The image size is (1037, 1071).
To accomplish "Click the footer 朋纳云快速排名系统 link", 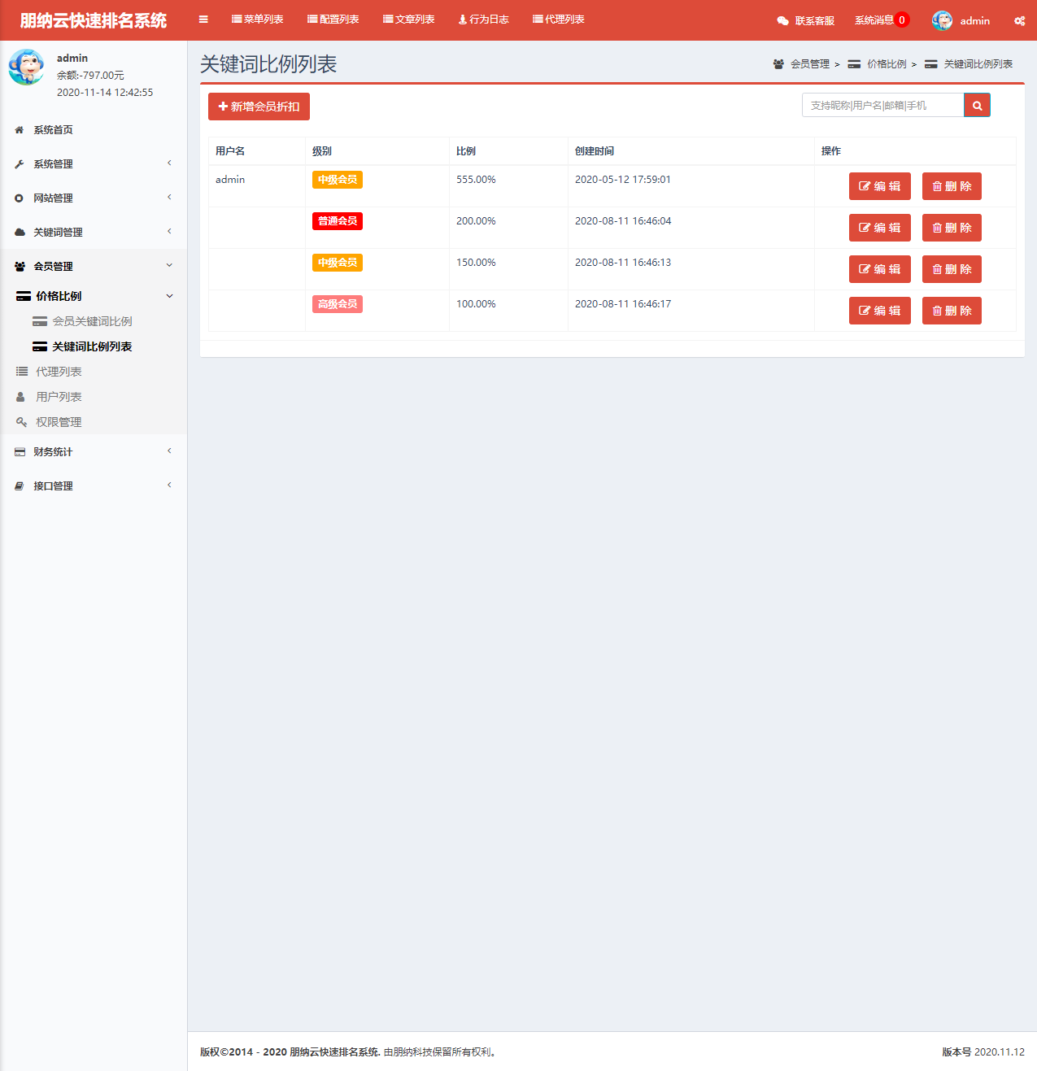I will (x=334, y=1052).
